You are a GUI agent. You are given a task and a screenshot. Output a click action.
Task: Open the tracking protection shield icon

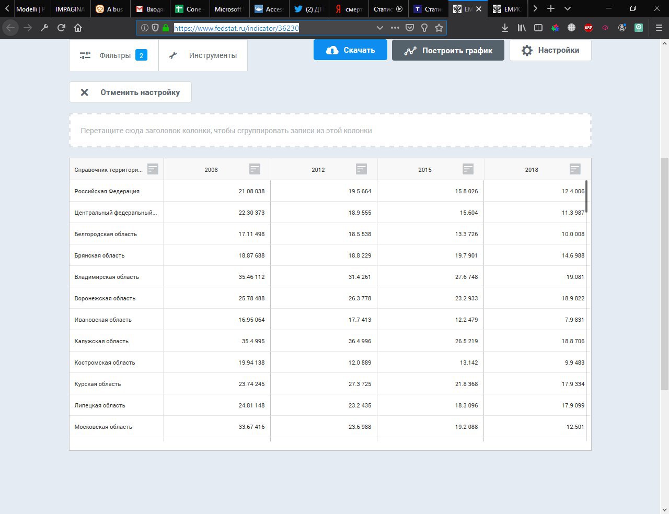click(x=155, y=28)
